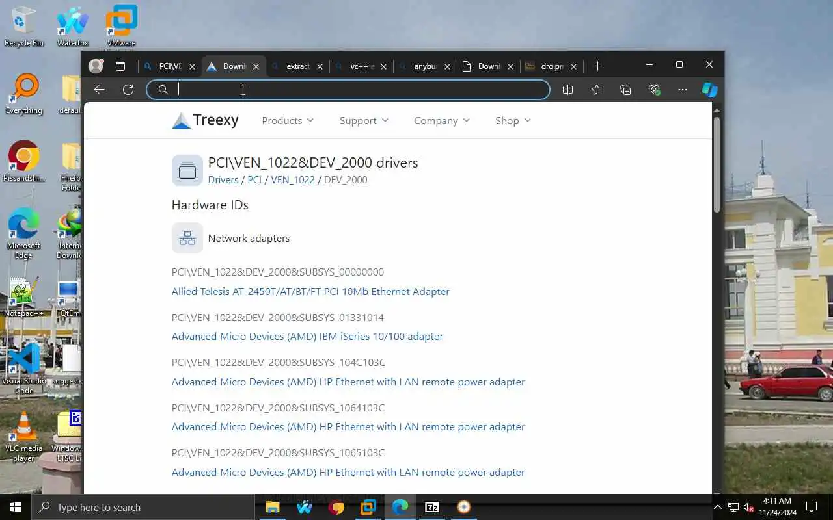833x520 pixels.
Task: Click the browser address bar
Action: 348,90
